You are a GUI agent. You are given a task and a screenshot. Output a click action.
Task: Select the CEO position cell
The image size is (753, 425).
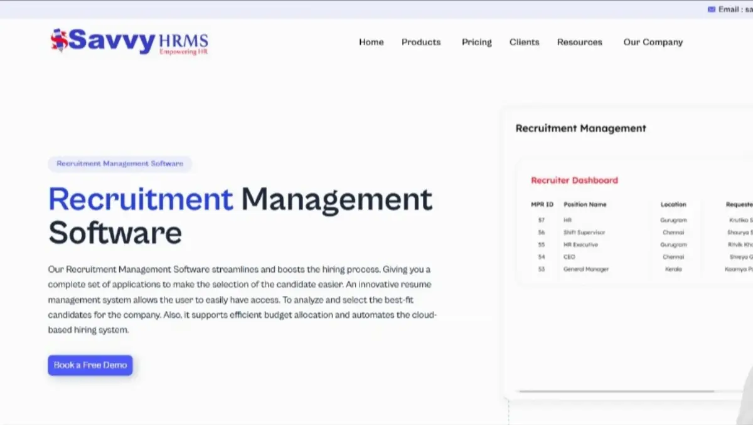(x=569, y=257)
